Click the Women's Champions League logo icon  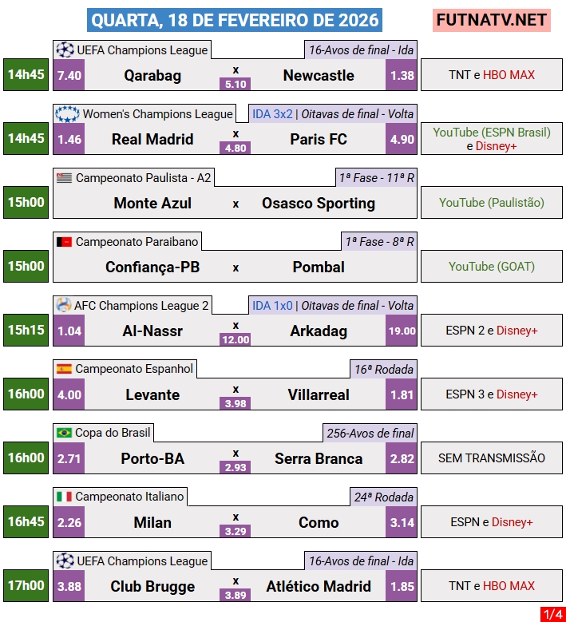point(67,113)
